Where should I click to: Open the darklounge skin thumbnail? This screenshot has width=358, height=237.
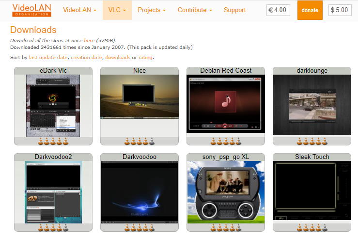point(312,105)
